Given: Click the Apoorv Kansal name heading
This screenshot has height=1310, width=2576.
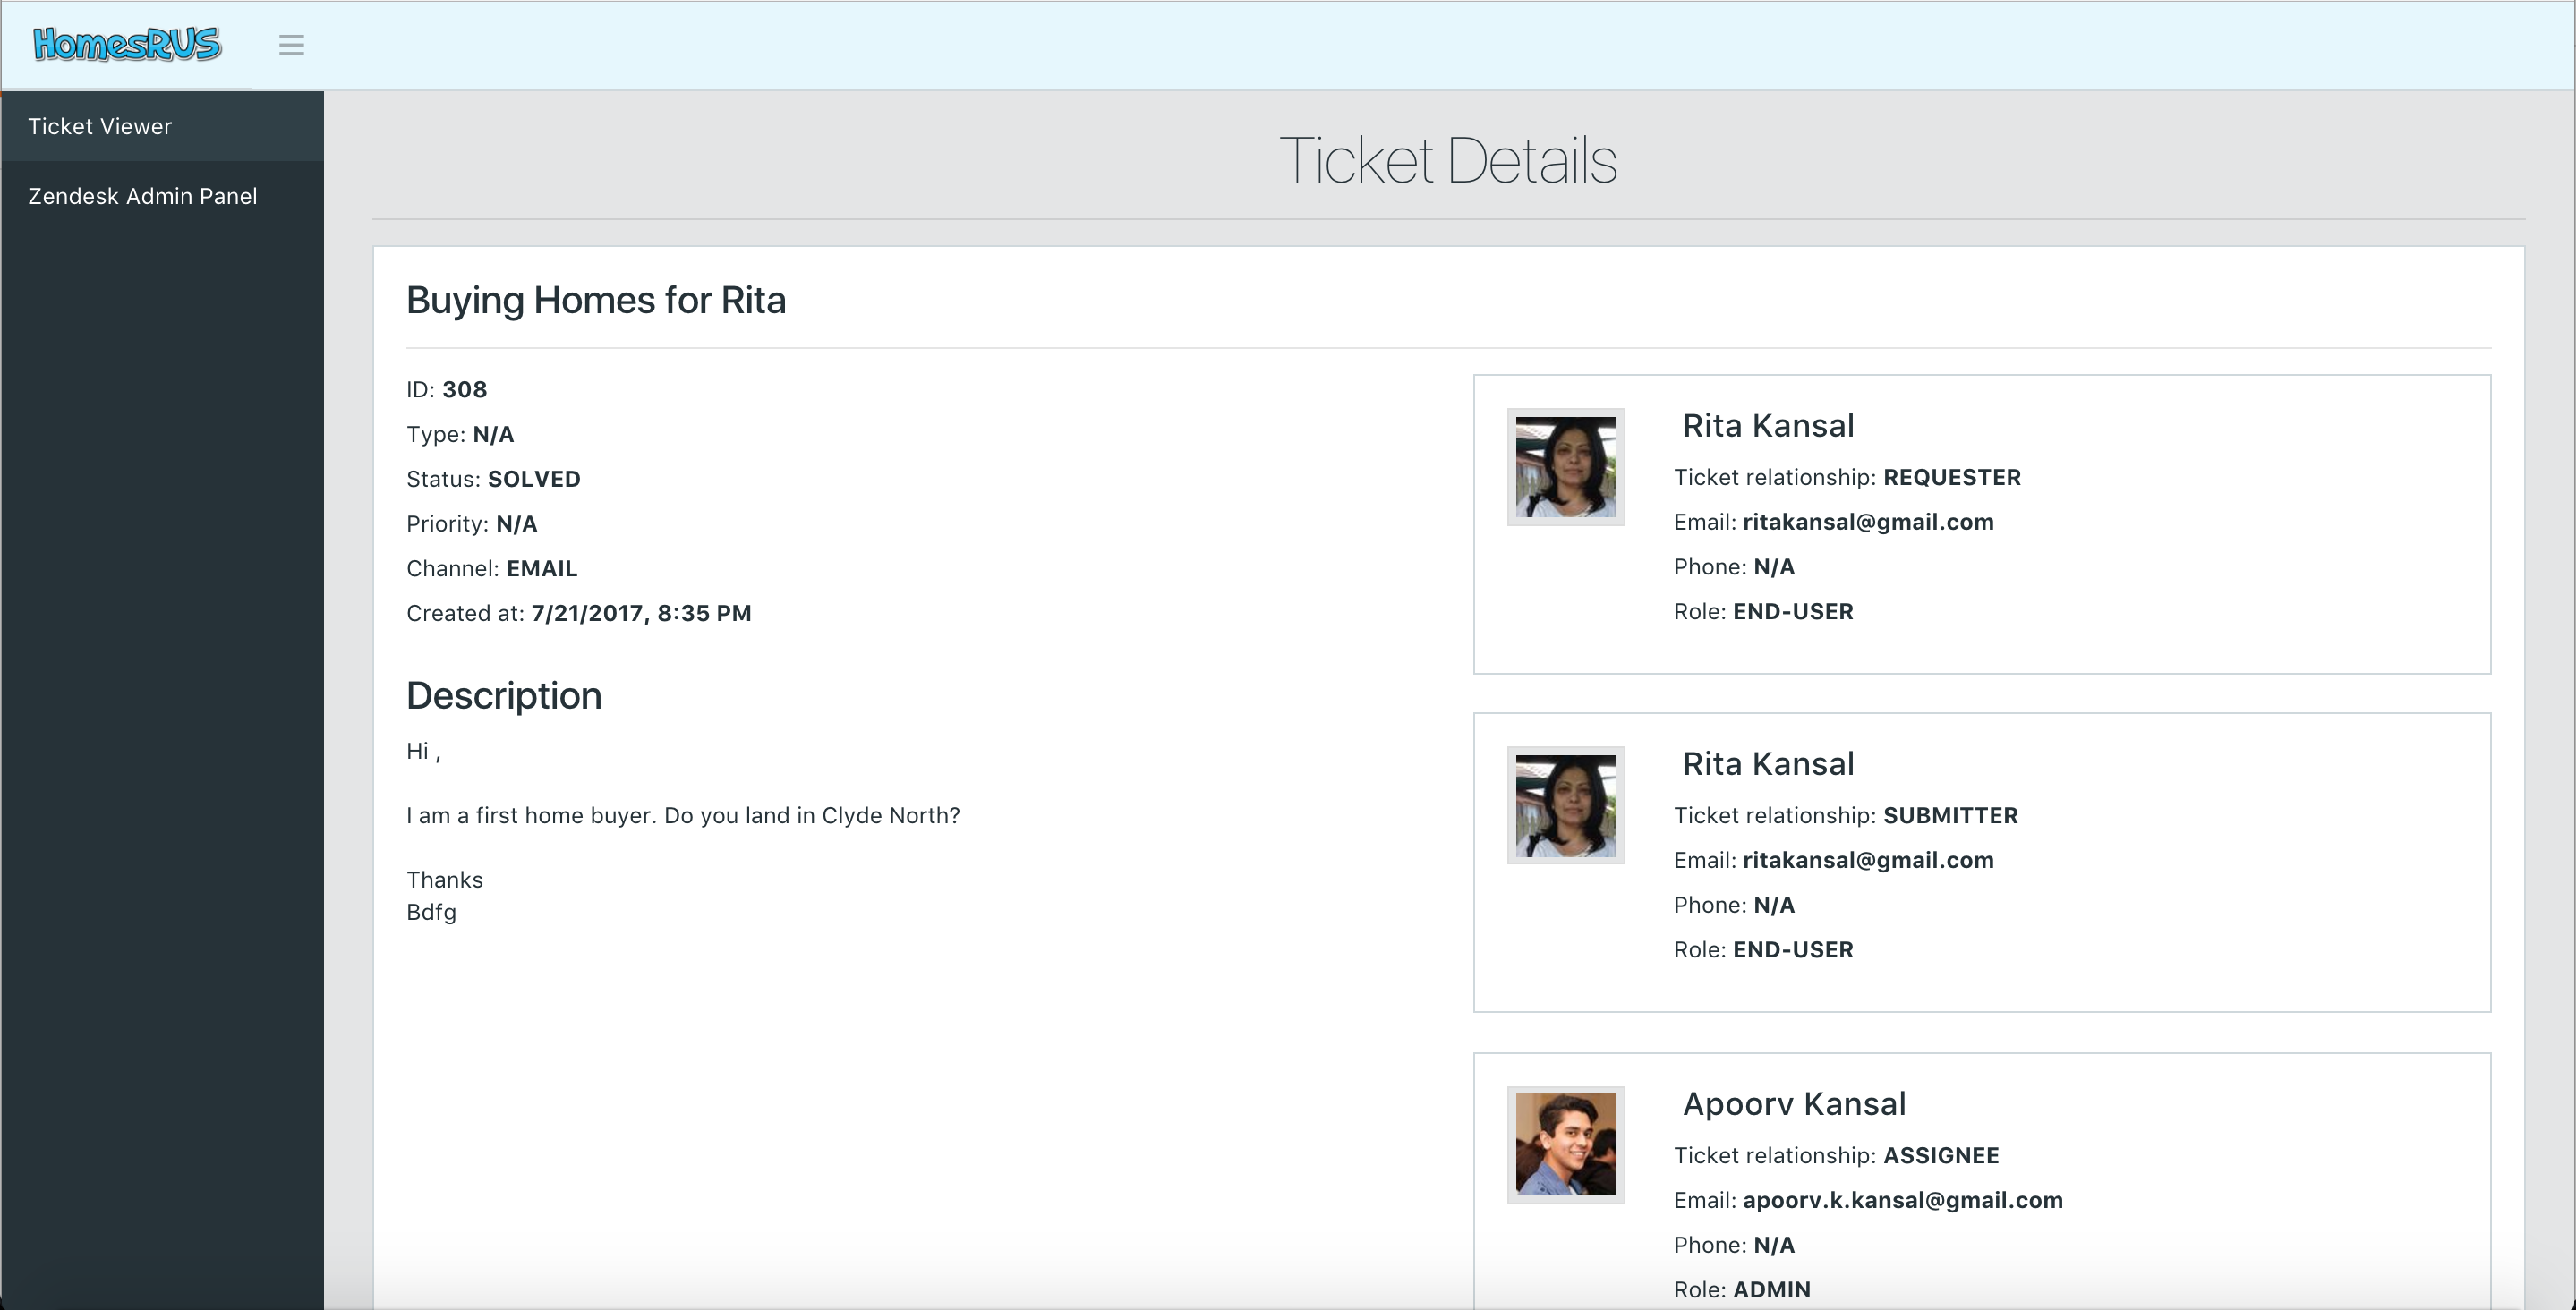Looking at the screenshot, I should point(1794,1104).
